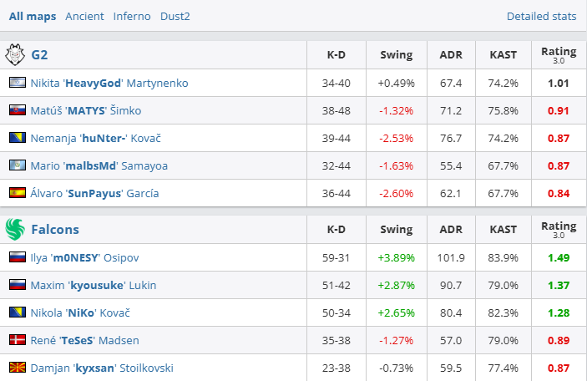This screenshot has width=587, height=381.
Task: Click the G2 team logo icon
Action: (16, 55)
